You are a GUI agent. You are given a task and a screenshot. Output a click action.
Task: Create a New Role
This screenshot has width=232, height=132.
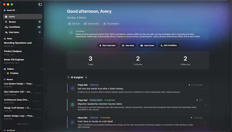point(128,45)
